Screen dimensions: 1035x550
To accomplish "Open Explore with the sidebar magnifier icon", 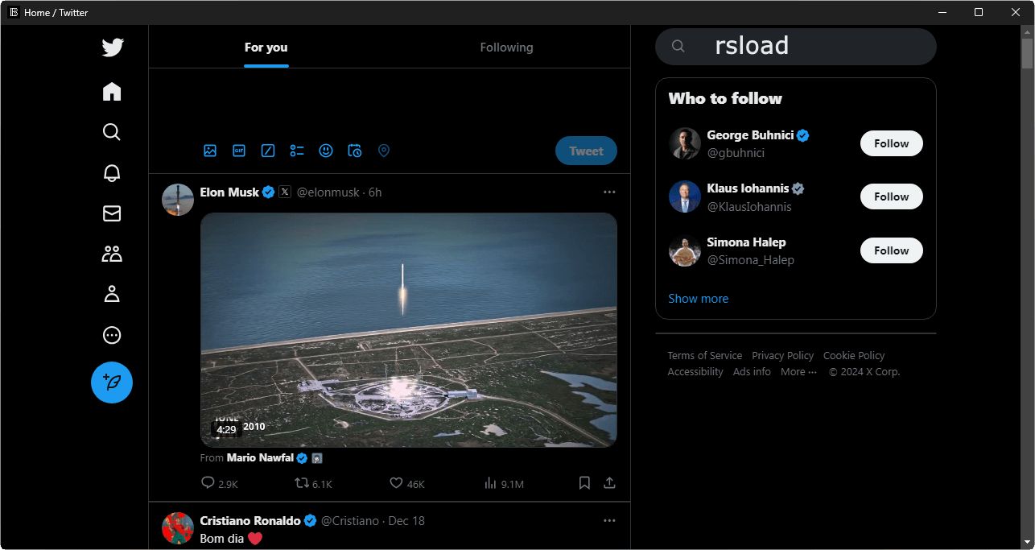I will click(x=112, y=132).
